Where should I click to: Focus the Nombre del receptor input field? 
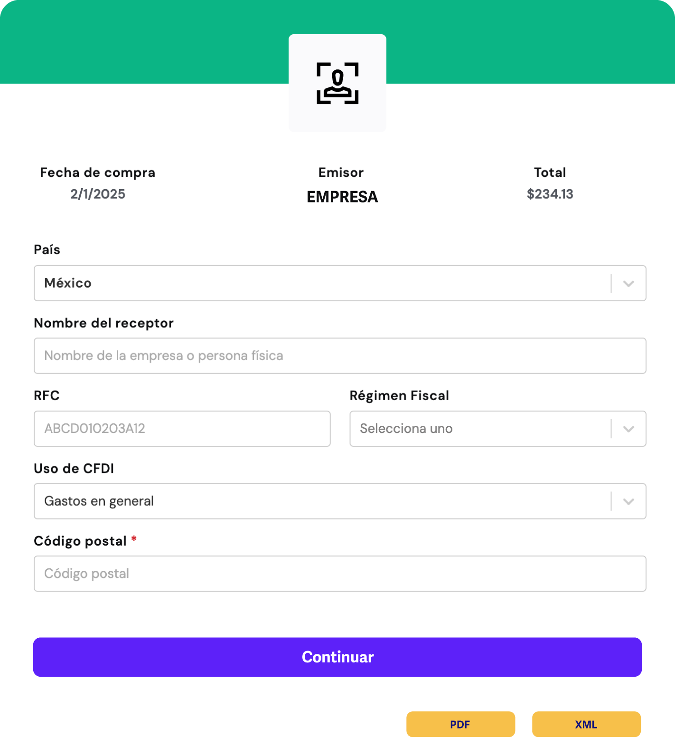(339, 356)
